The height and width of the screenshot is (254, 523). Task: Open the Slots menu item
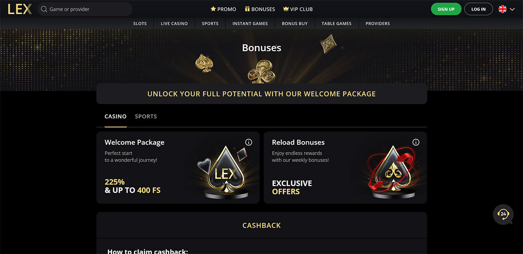[140, 24]
